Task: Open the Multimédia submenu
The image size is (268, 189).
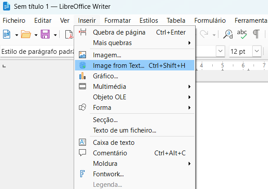Action: tap(109, 86)
